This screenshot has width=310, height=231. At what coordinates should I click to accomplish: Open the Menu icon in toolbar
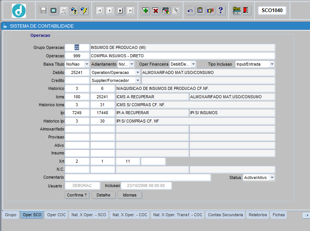pyautogui.click(x=237, y=11)
